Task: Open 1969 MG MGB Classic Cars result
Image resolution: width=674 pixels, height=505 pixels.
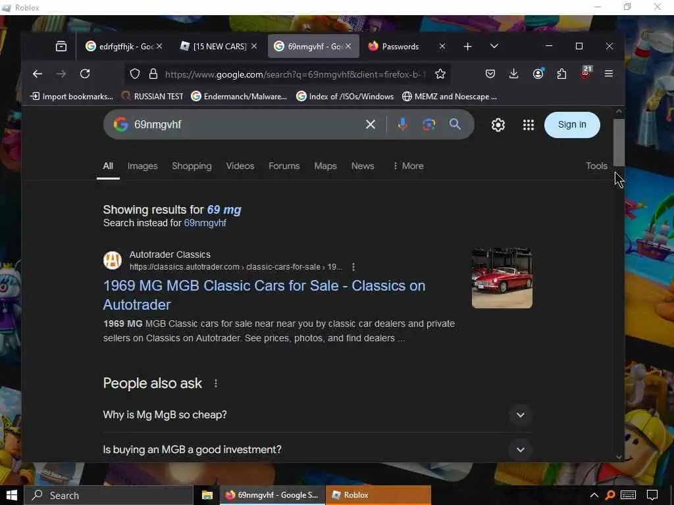Action: [264, 295]
